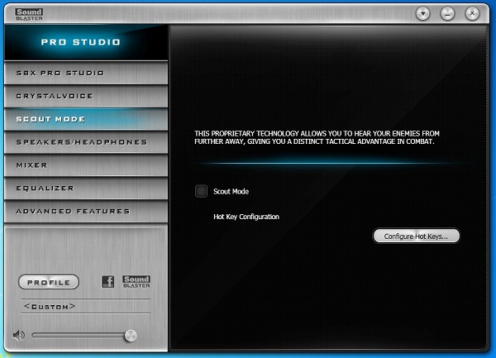
Task: Select the Scout Mode menu item
Action: click(x=86, y=119)
